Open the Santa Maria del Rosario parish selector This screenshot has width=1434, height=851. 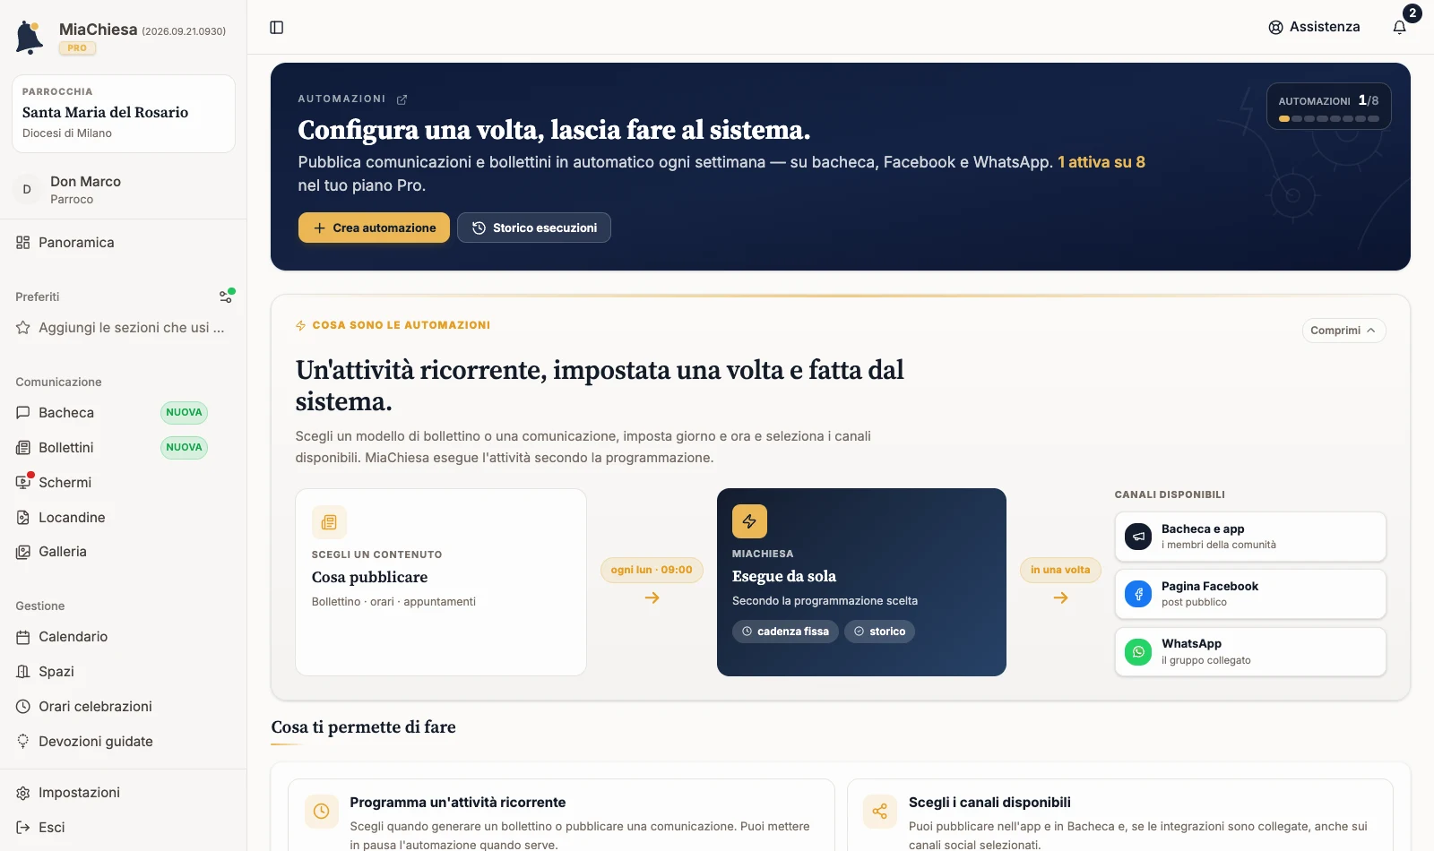click(x=124, y=114)
